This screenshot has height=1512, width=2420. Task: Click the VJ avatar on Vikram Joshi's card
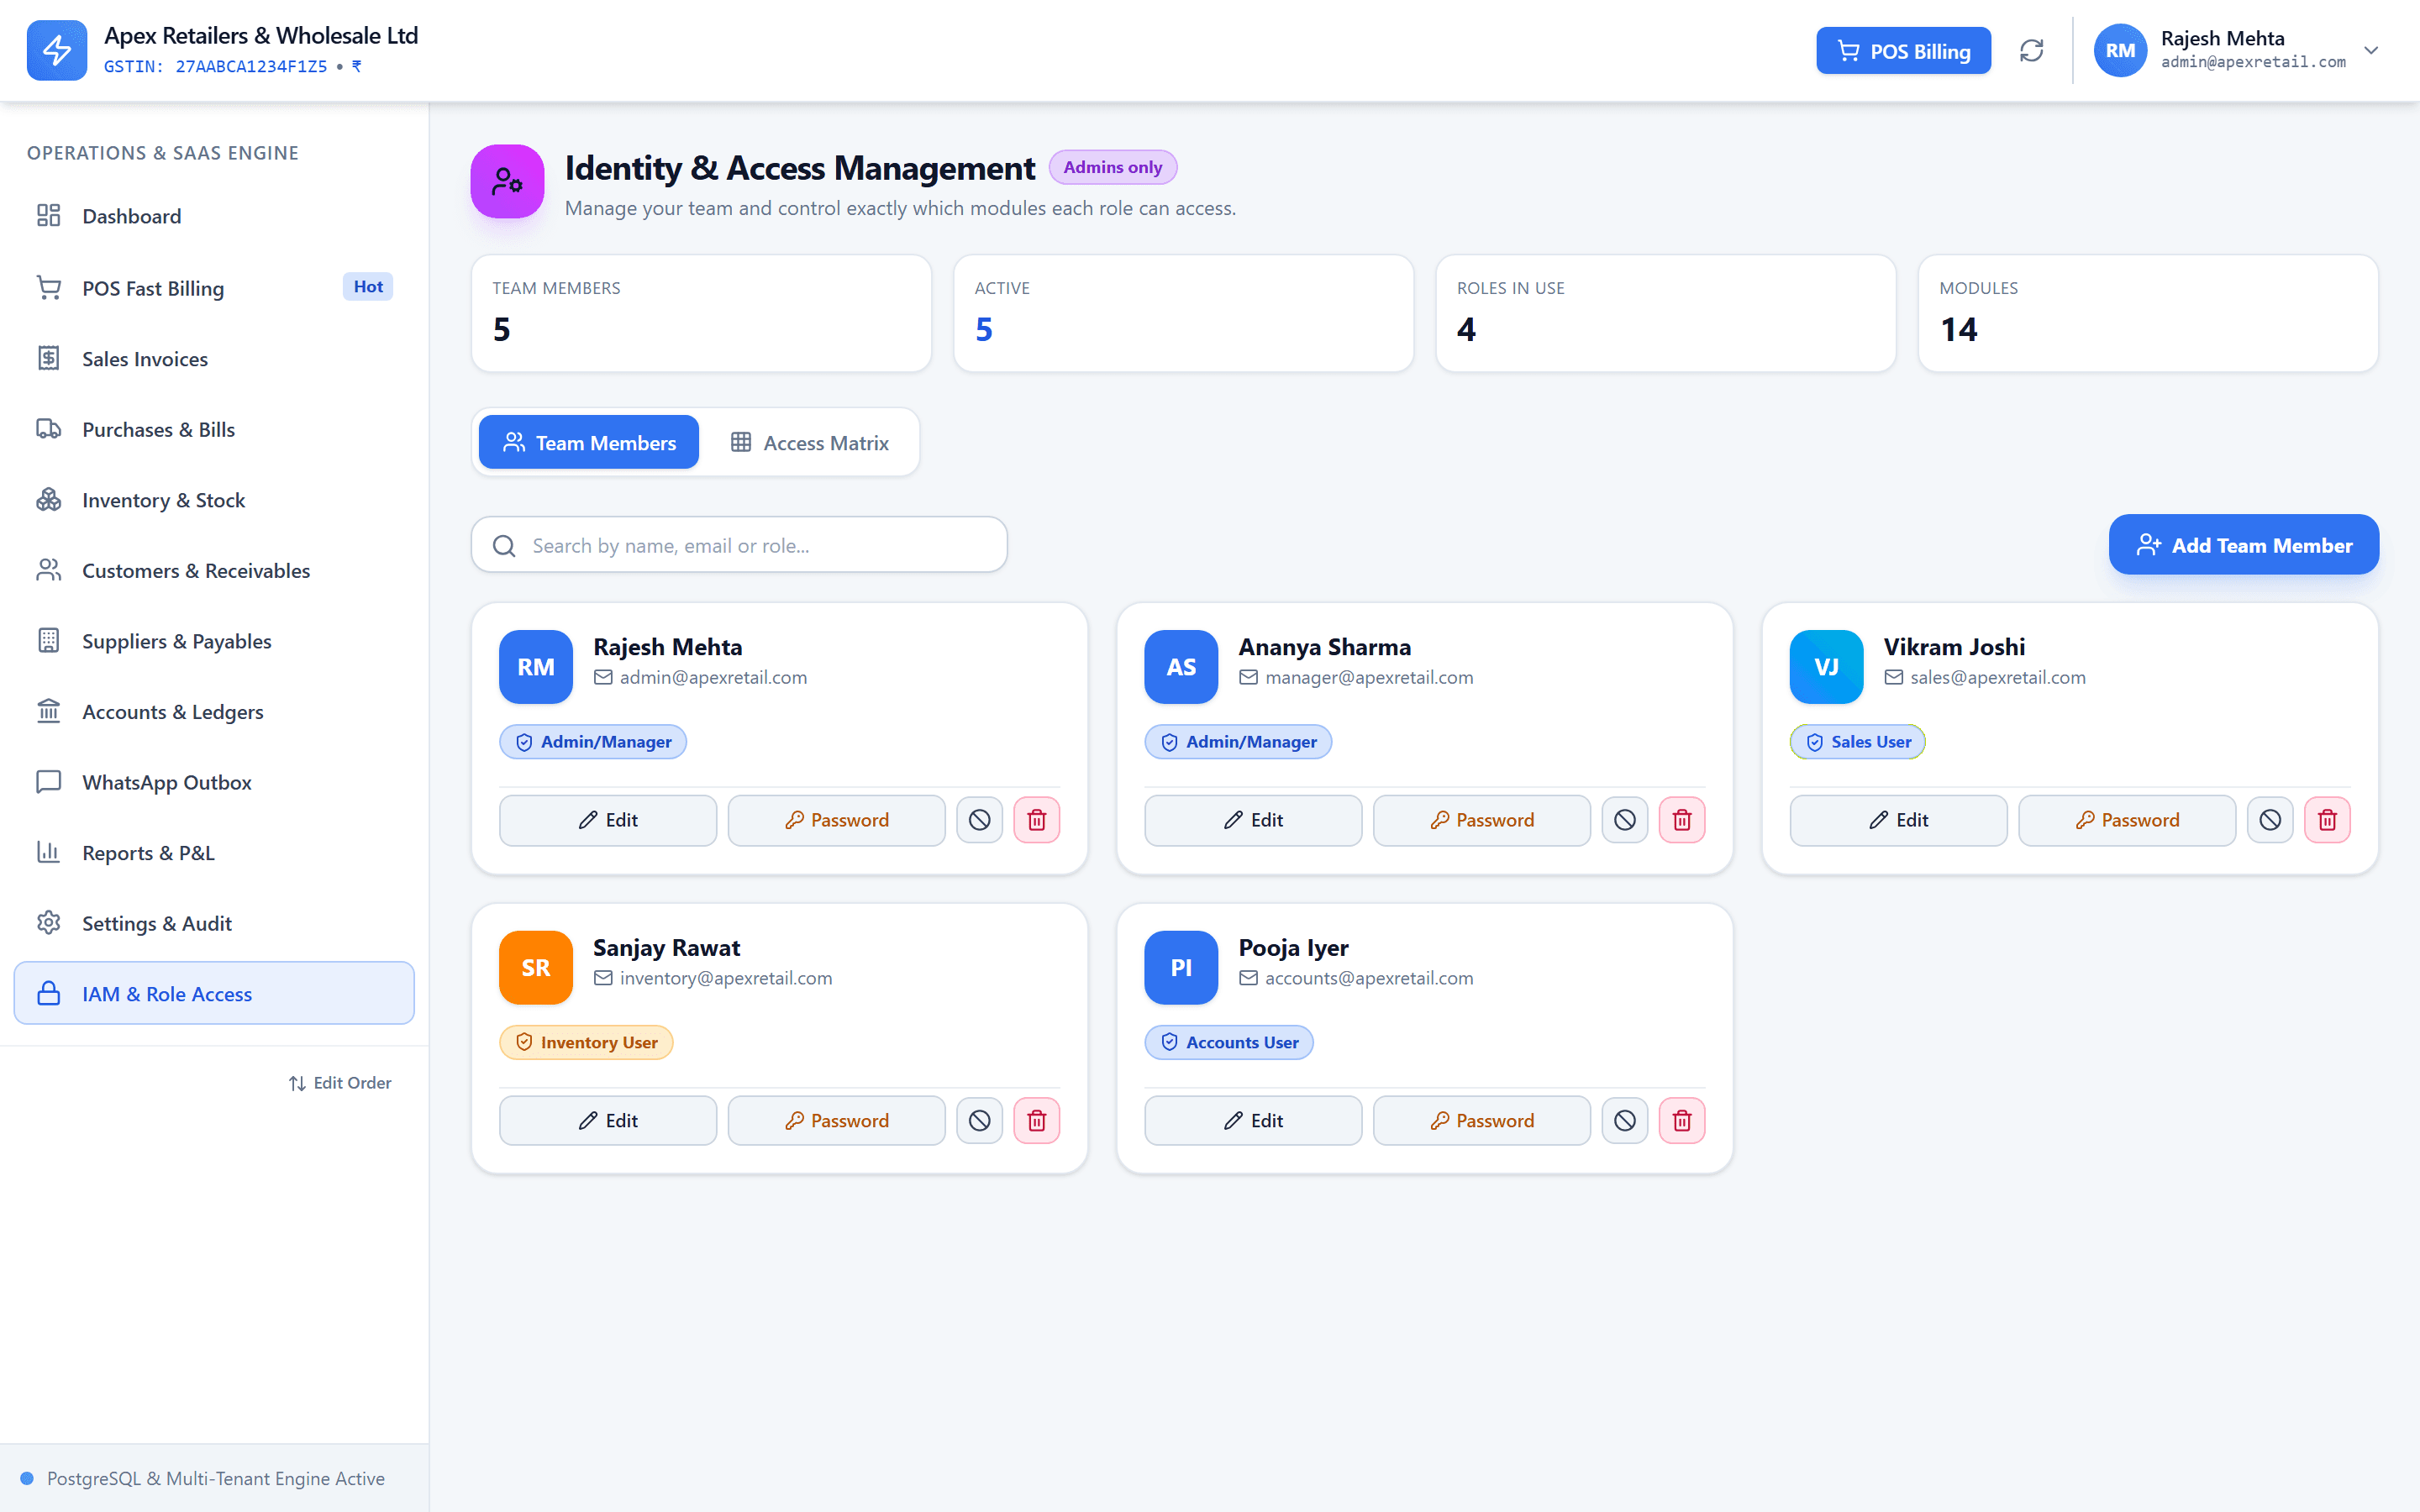pos(1826,667)
